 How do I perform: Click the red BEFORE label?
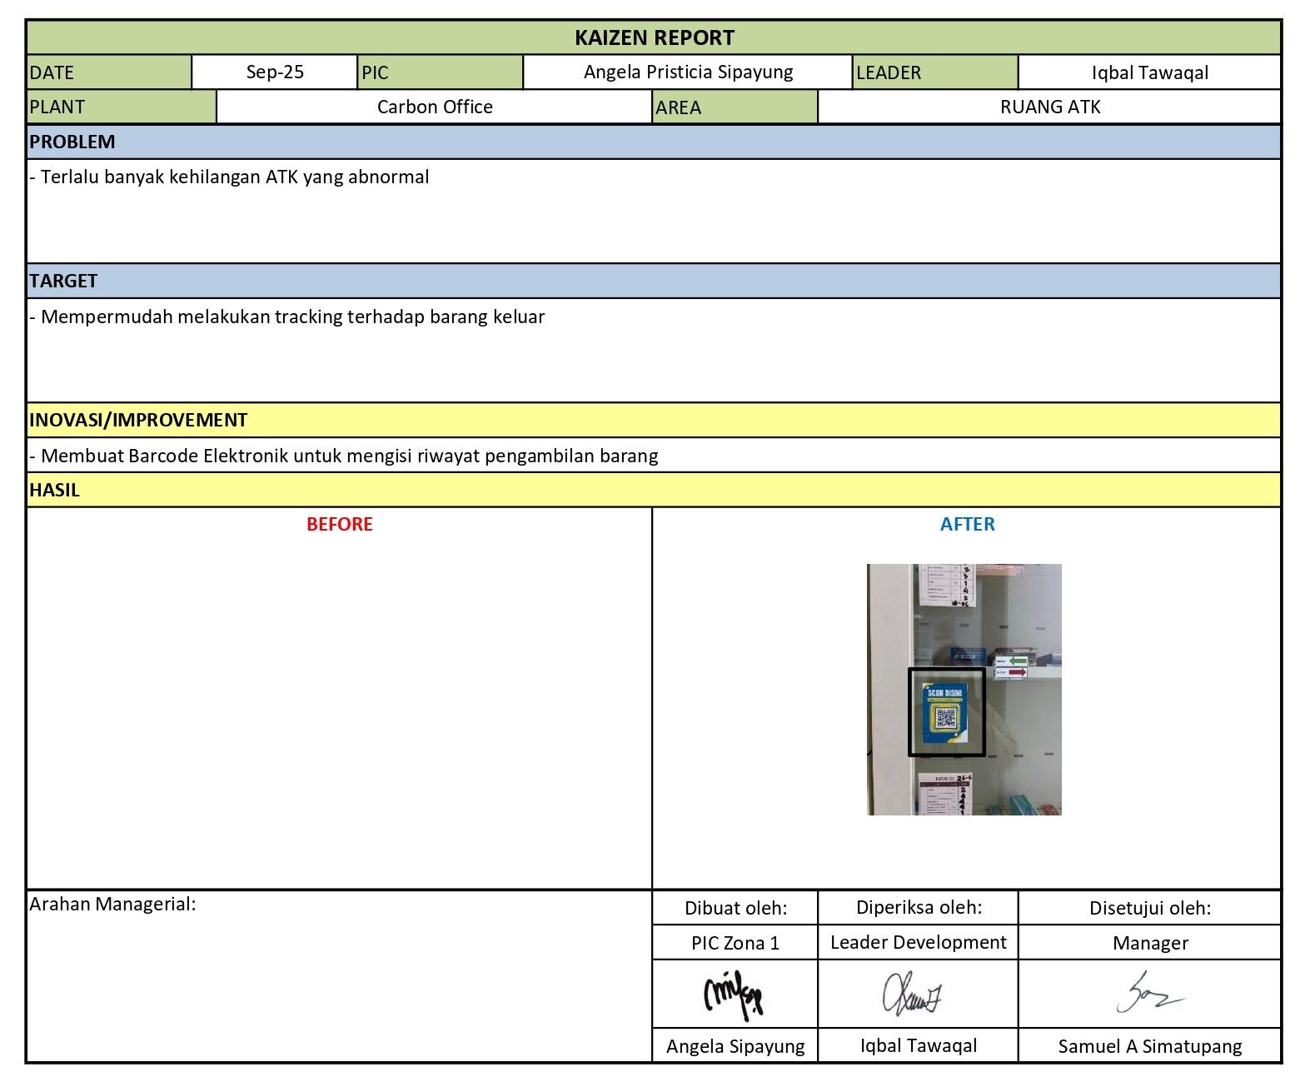tap(339, 525)
